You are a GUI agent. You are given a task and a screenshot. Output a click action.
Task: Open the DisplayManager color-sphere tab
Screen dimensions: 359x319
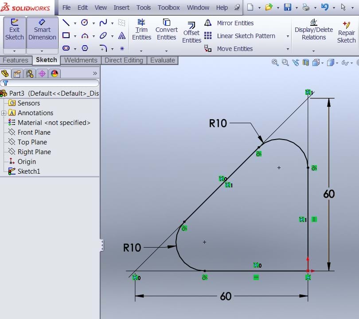55,74
